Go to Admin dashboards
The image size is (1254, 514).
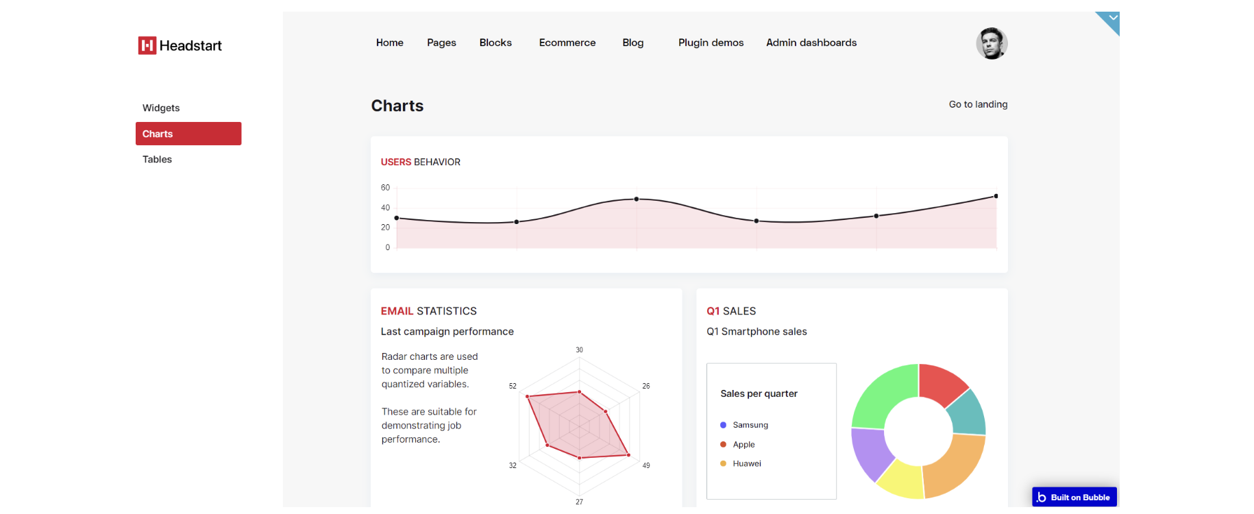pos(811,42)
